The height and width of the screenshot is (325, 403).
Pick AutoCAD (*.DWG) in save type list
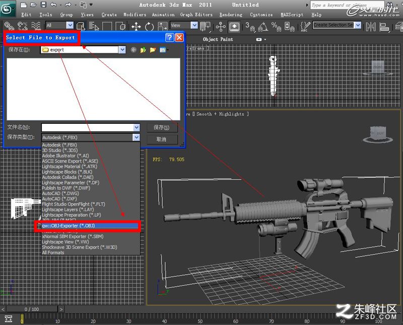91,193
